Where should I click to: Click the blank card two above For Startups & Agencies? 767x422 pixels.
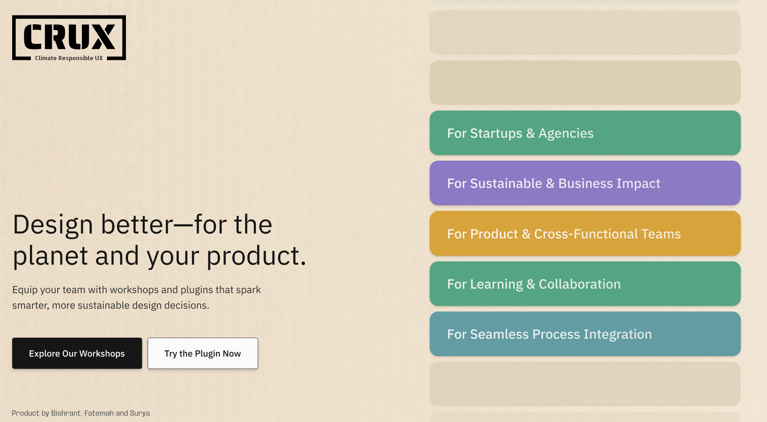pos(585,33)
